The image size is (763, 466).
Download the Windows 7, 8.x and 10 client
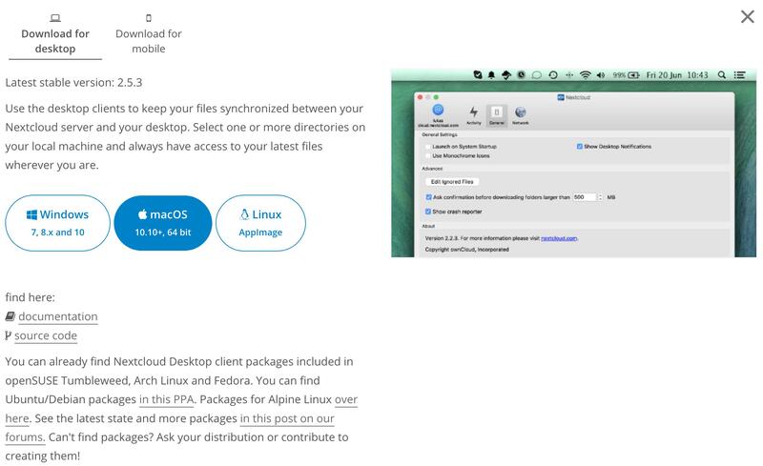(57, 223)
